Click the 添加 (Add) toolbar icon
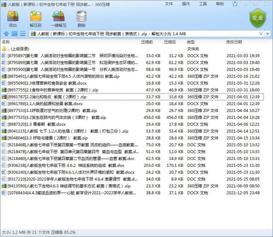The width and height of the screenshot is (273, 237). (x=13, y=16)
